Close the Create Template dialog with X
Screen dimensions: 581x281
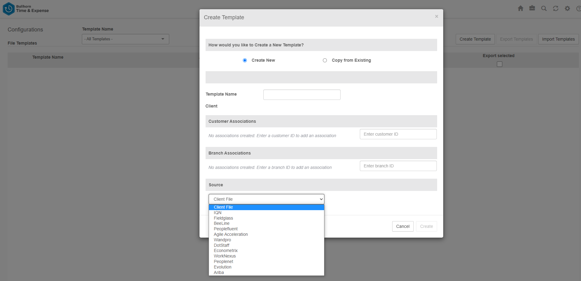point(437,16)
